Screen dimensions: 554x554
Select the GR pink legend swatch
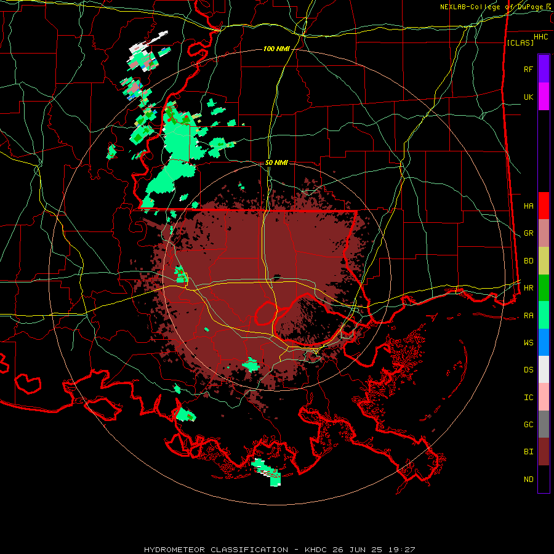click(544, 233)
